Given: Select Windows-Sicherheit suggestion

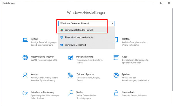Looking at the screenshot, I should 86,45.
